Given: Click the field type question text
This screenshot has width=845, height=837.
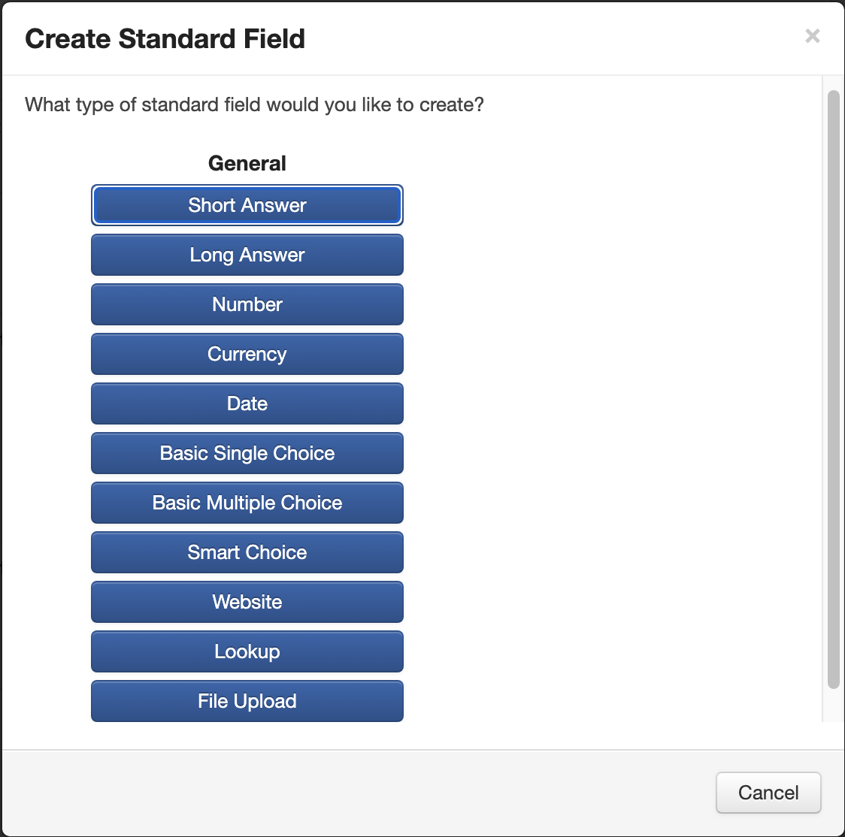Looking at the screenshot, I should pos(254,104).
